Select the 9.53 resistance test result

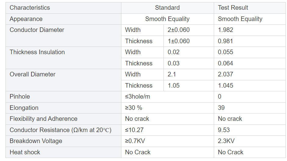[224, 130]
